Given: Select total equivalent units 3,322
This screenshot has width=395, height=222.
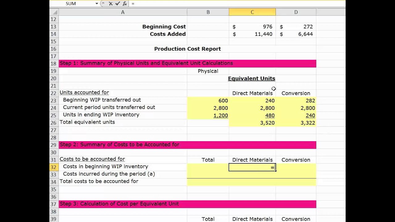Looking at the screenshot, I should (x=296, y=123).
